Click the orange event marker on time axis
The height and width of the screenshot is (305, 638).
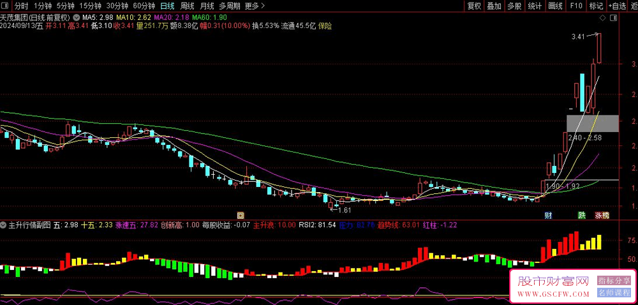pyautogui.click(x=240, y=215)
